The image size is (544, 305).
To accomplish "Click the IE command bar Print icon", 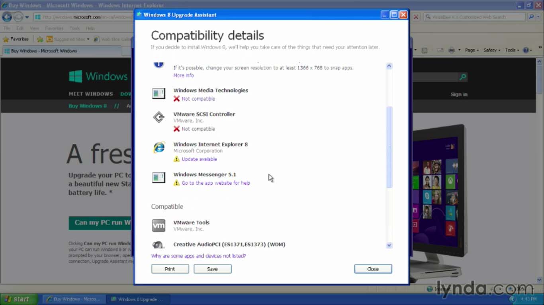I will point(451,50).
